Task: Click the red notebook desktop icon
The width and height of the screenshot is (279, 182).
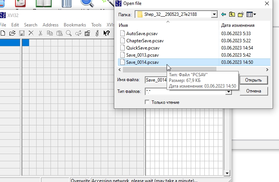Action: tap(20, 3)
